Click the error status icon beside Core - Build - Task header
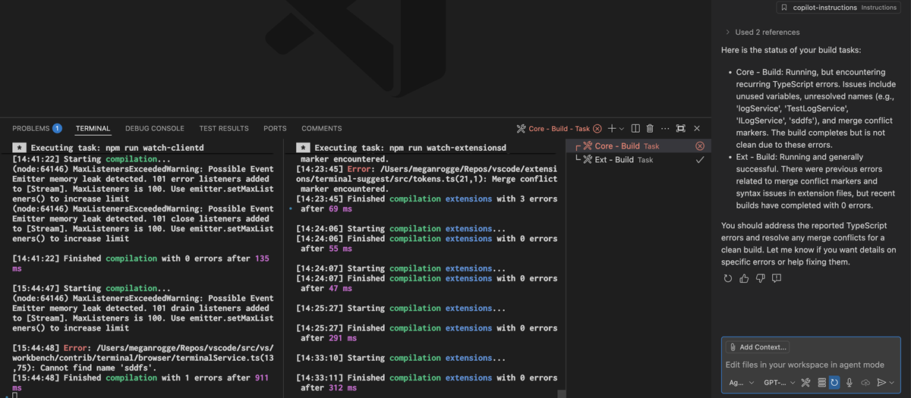This screenshot has height=398, width=911. coord(597,128)
